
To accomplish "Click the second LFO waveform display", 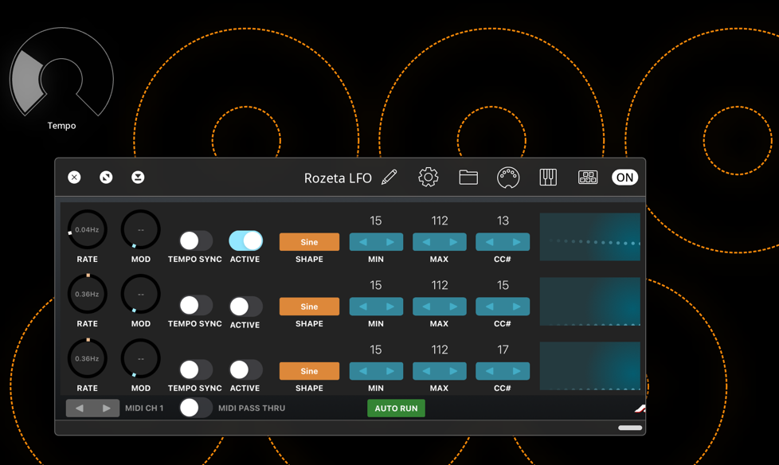I will coord(589,302).
